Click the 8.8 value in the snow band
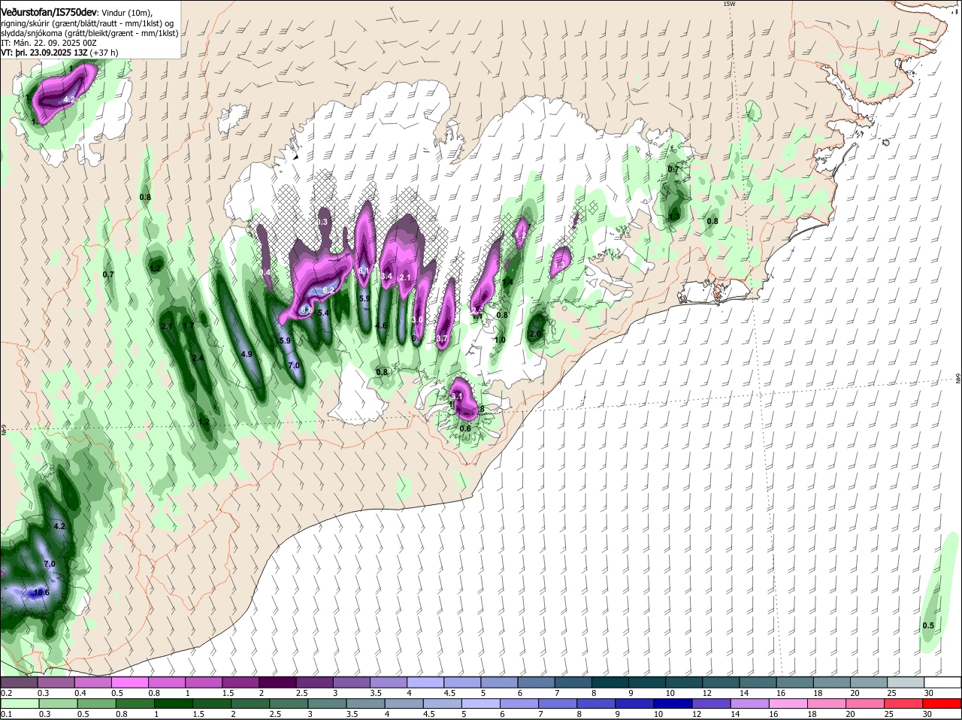Viewport: 962px width, 720px height. (x=307, y=309)
